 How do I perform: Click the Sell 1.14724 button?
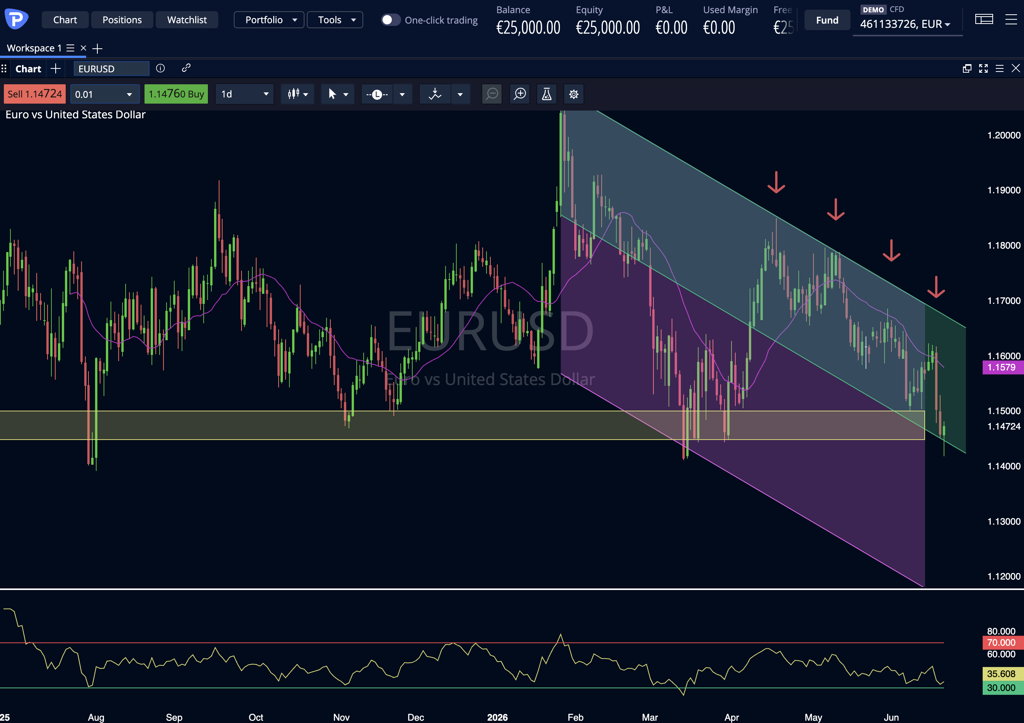tap(35, 94)
